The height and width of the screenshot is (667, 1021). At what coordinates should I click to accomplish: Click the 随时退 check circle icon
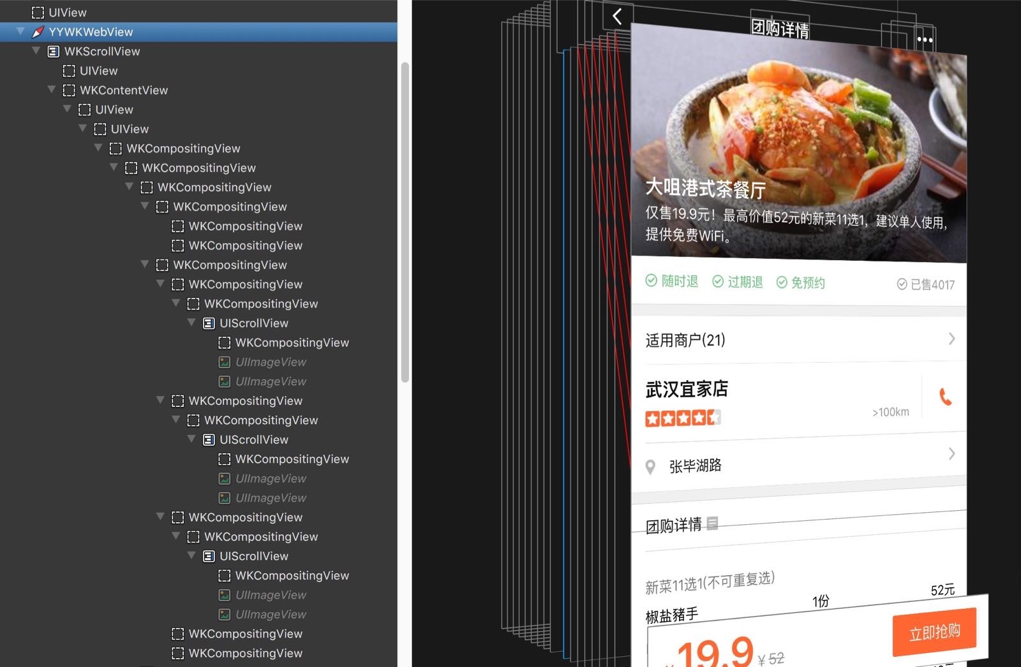point(651,281)
